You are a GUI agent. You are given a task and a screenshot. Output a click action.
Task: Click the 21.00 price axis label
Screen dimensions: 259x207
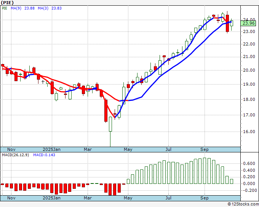click(249, 57)
